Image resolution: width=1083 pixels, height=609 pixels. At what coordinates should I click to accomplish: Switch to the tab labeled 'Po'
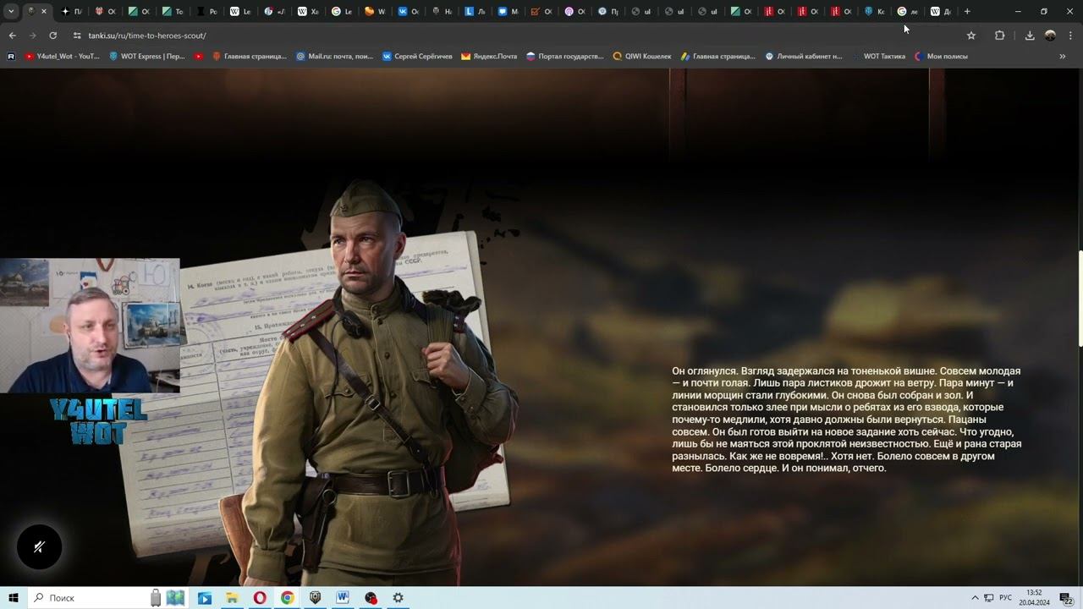(x=206, y=11)
